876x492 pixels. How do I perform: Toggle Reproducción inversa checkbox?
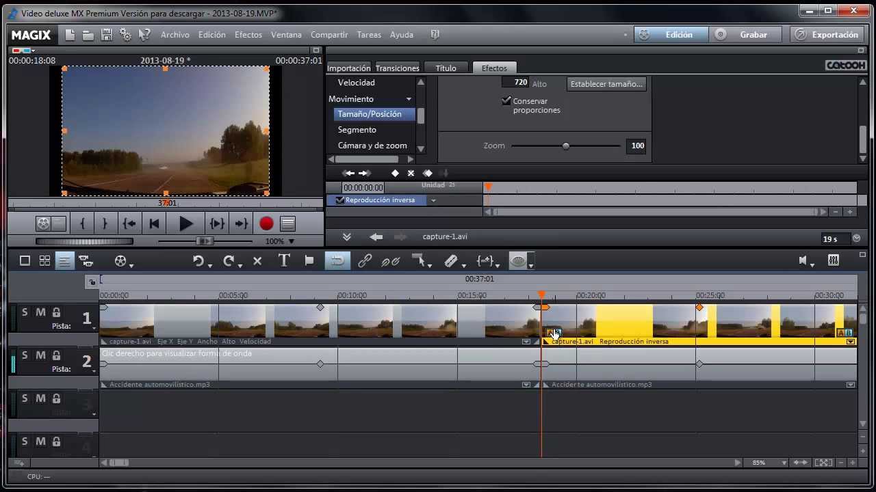[340, 200]
